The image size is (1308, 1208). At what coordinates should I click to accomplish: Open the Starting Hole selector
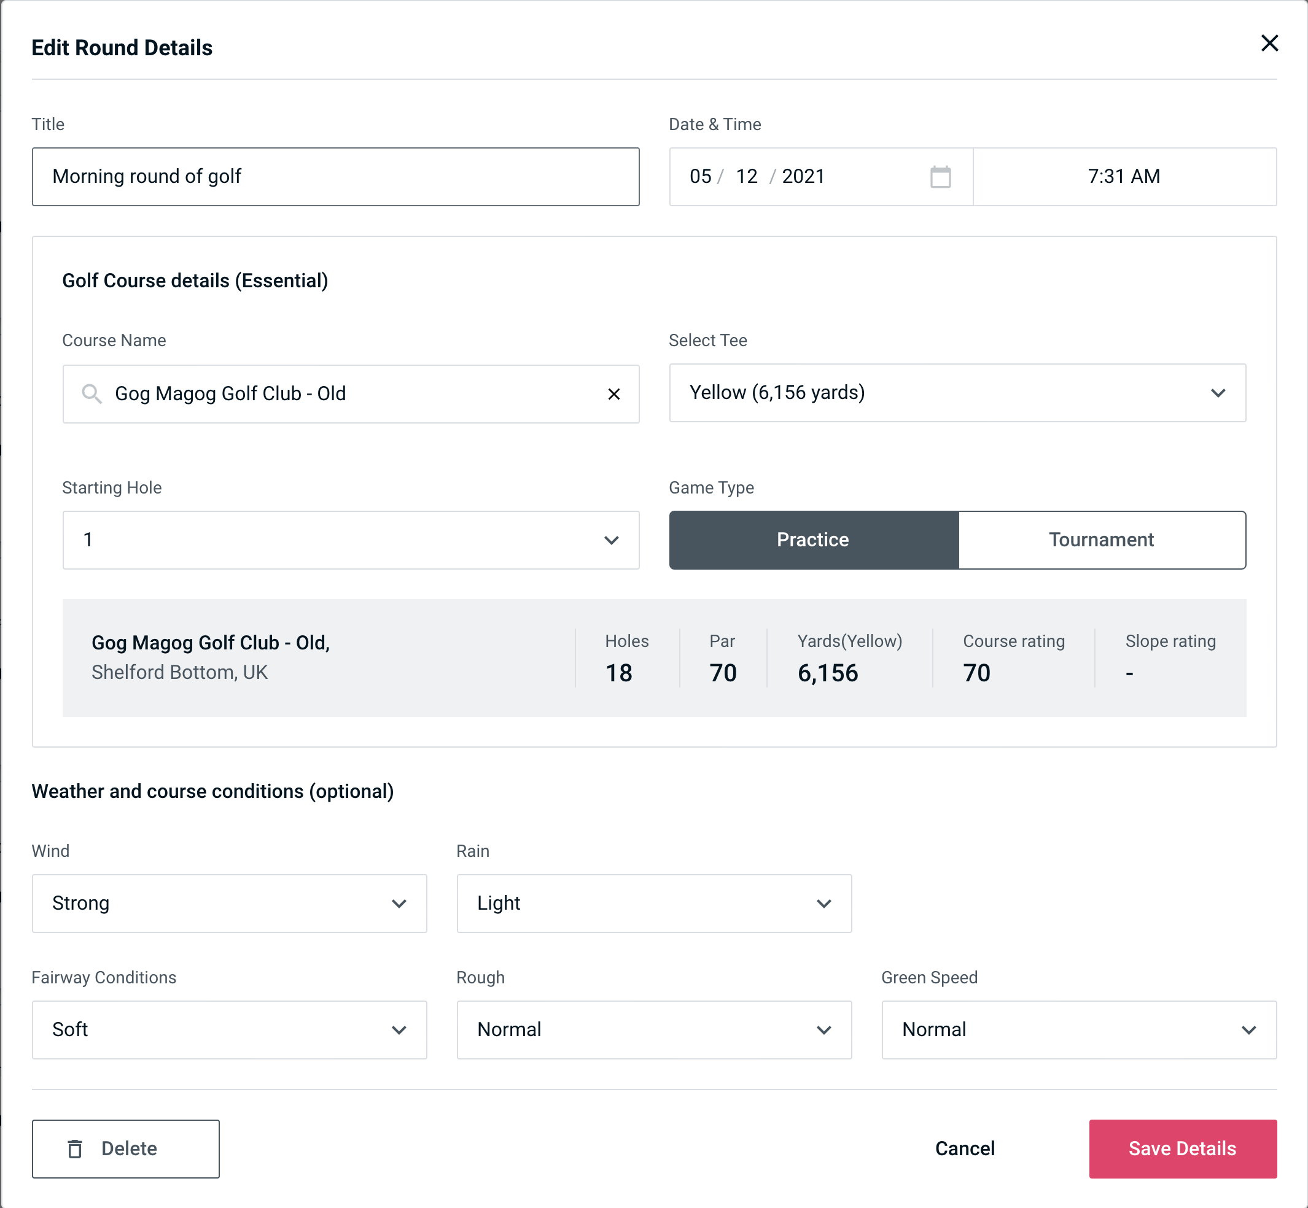pyautogui.click(x=351, y=540)
